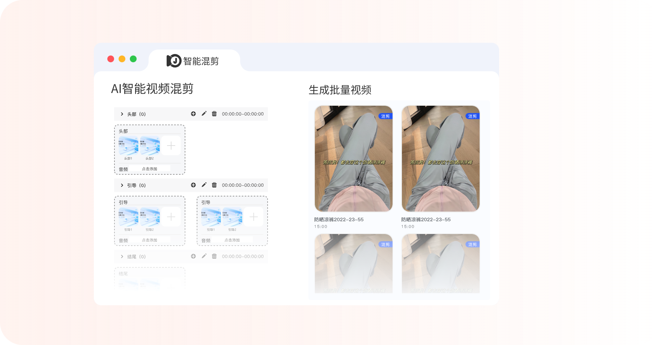The width and height of the screenshot is (659, 345).
Task: Click 混剪 badge on bottom-right video
Action: pyautogui.click(x=472, y=244)
